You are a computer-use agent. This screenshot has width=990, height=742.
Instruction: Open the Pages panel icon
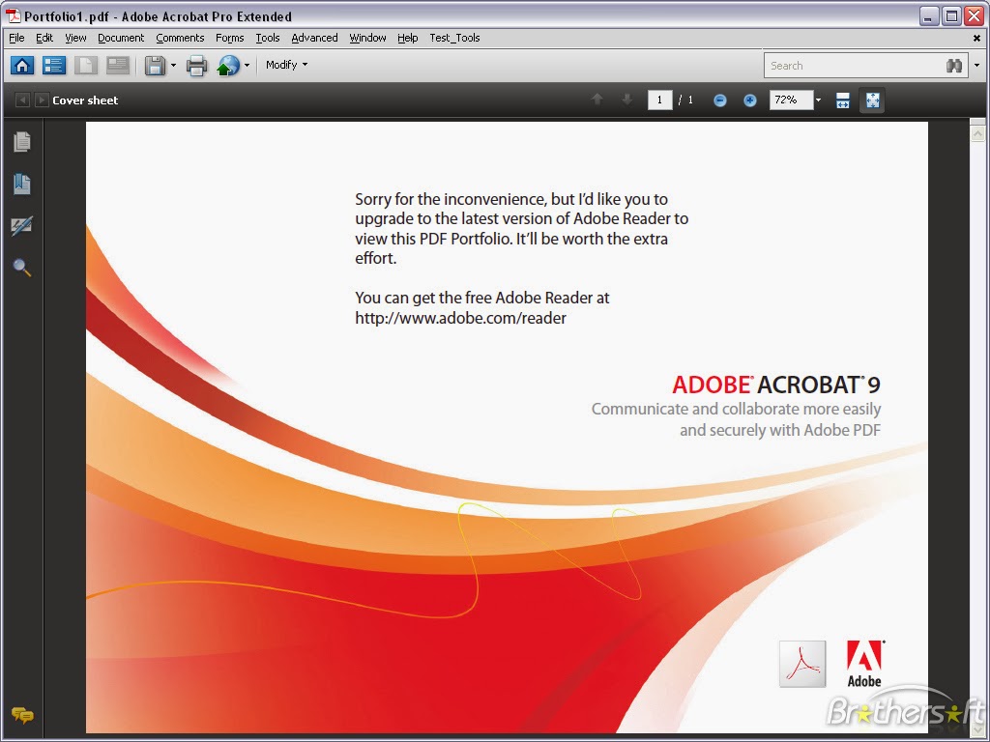(x=22, y=142)
